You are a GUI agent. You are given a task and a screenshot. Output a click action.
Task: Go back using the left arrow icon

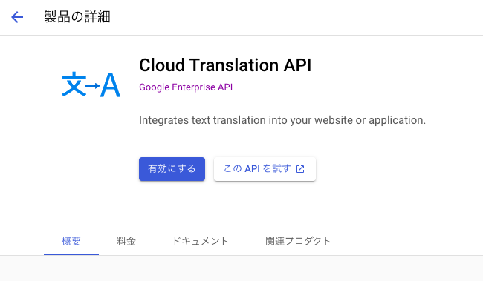pyautogui.click(x=17, y=17)
